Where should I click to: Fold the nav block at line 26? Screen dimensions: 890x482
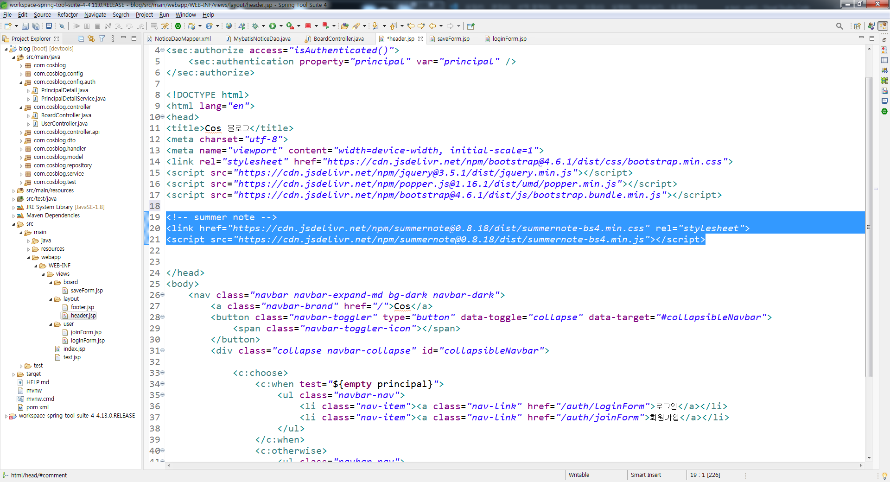pos(163,295)
